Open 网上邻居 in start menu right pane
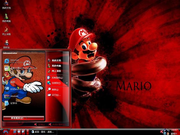 [x=54, y=71]
